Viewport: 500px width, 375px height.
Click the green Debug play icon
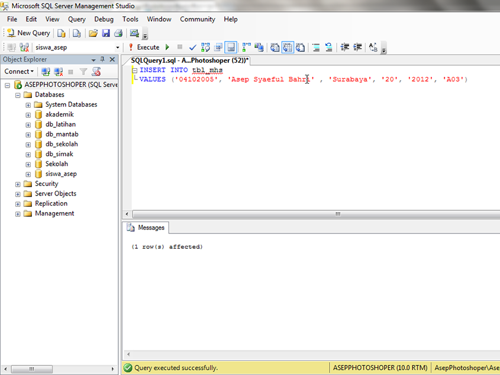(167, 47)
